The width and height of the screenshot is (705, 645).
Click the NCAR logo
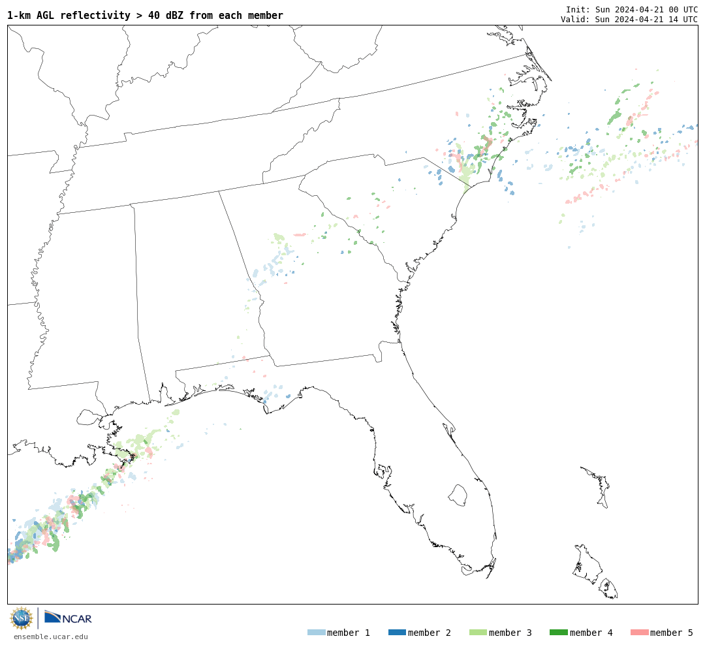pos(68,617)
